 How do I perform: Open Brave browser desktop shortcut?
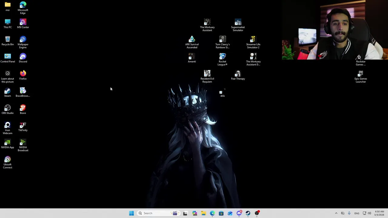pyautogui.click(x=23, y=110)
